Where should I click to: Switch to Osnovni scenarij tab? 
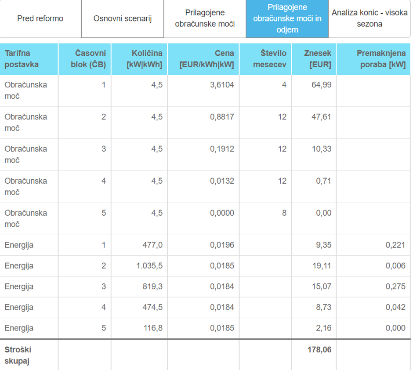coord(123,19)
